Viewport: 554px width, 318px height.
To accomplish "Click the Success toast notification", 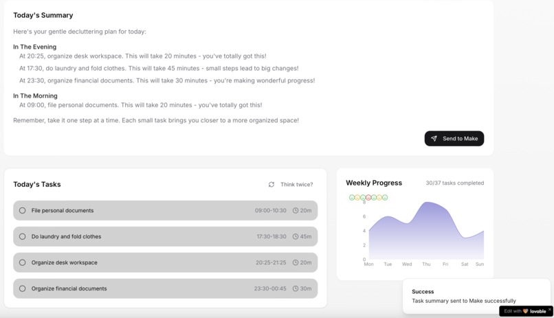I will (x=476, y=296).
